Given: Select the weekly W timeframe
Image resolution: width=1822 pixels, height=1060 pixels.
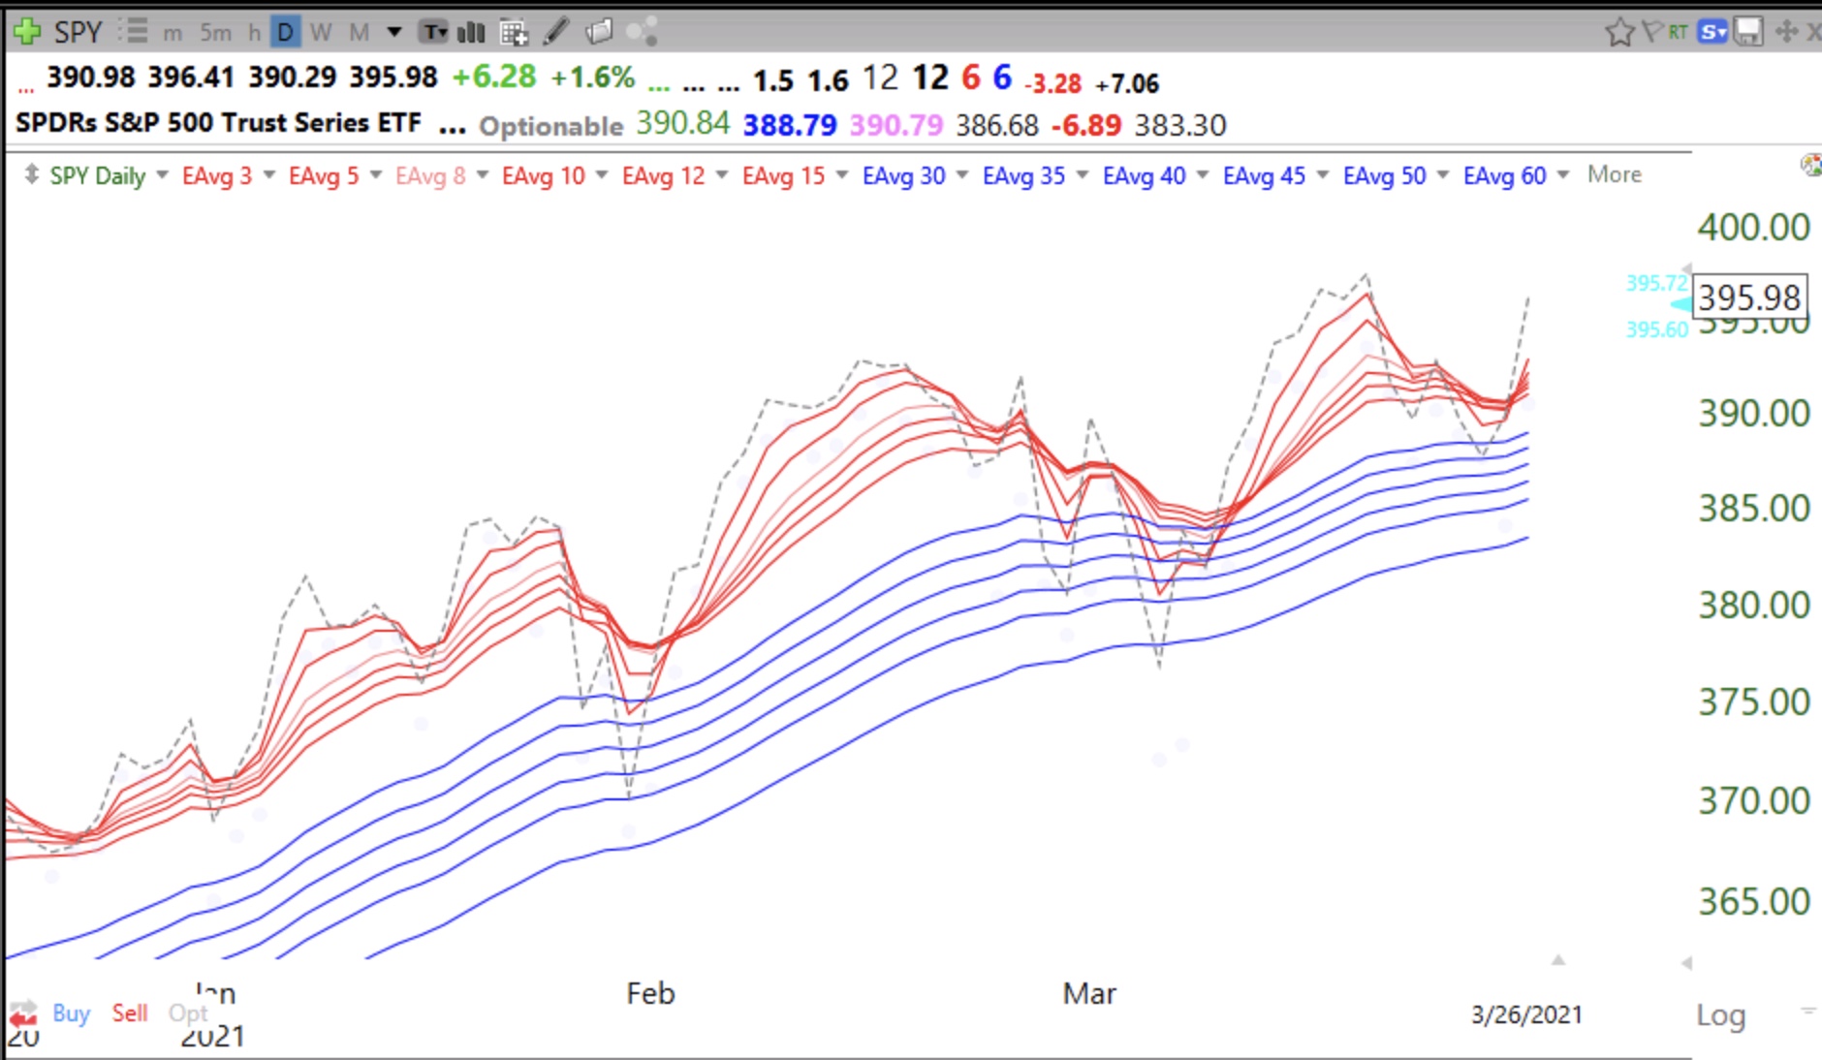Looking at the screenshot, I should 321,33.
